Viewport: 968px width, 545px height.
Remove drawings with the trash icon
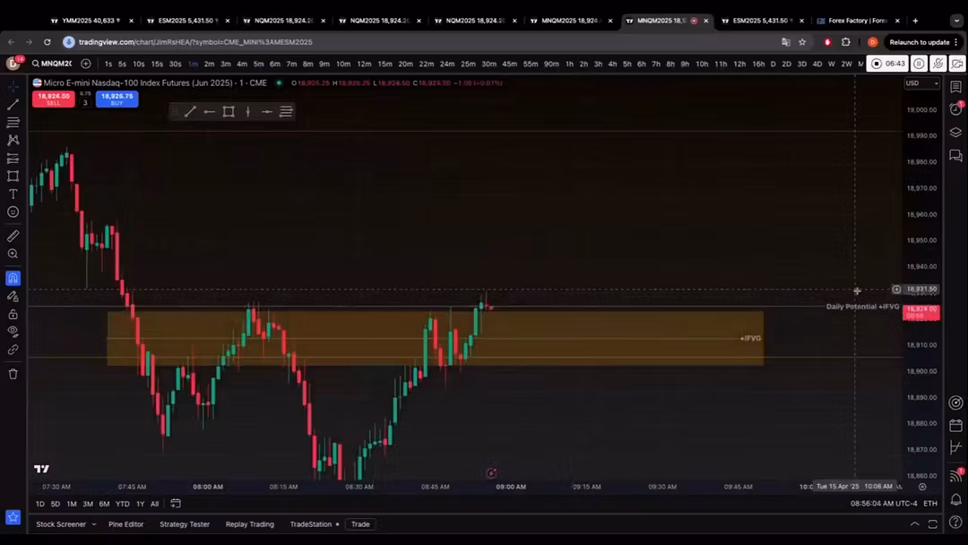(13, 374)
